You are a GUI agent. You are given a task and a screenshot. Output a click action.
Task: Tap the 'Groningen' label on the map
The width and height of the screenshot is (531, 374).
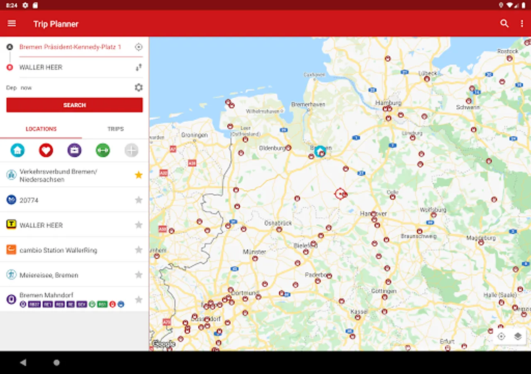coord(194,135)
